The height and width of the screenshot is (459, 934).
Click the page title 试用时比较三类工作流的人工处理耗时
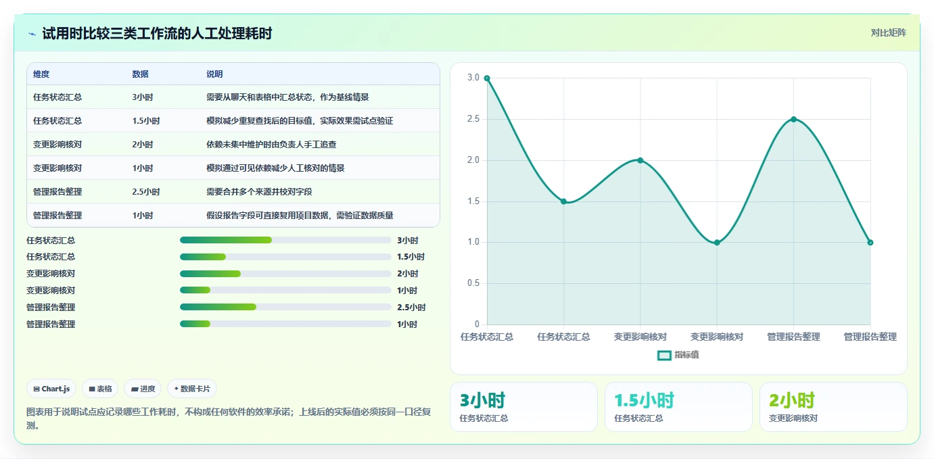tap(157, 33)
